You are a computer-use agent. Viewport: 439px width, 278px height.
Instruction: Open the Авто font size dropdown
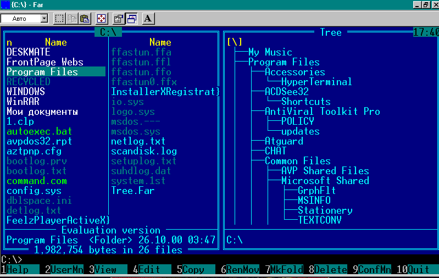point(44,19)
